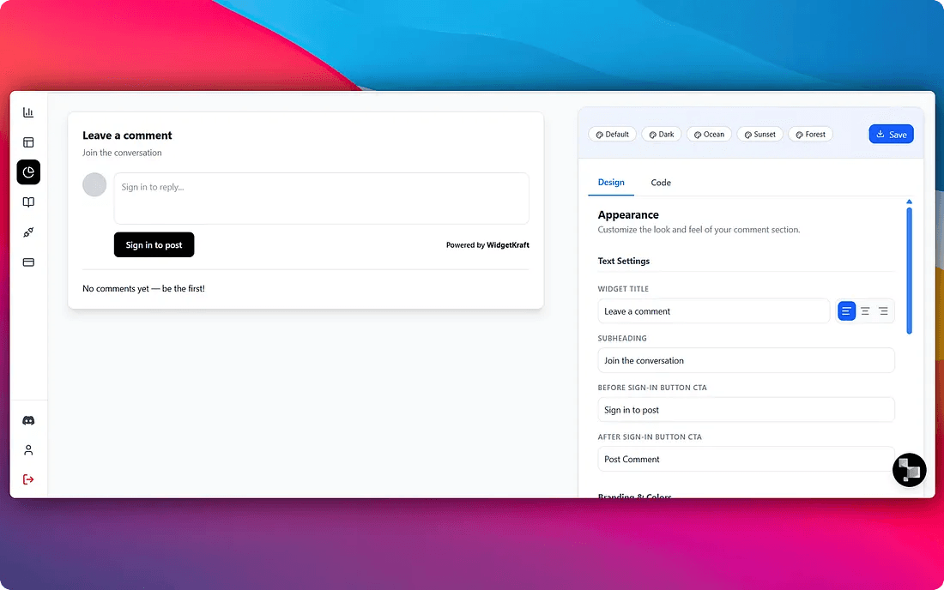This screenshot has width=944, height=590.
Task: Open the billing card icon
Action: pyautogui.click(x=28, y=262)
